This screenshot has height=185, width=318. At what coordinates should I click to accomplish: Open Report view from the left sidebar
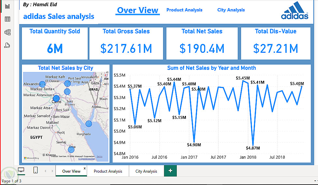click(x=8, y=6)
